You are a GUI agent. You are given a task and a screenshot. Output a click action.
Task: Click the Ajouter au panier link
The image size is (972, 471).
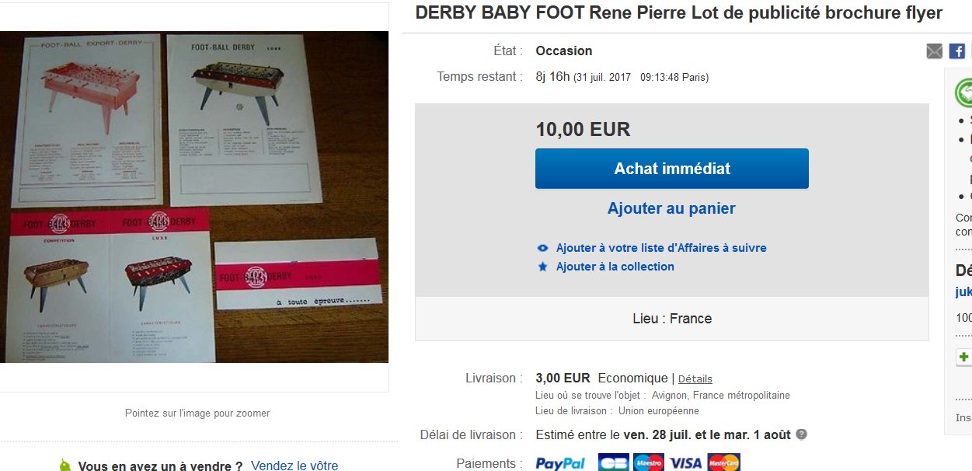click(x=671, y=208)
